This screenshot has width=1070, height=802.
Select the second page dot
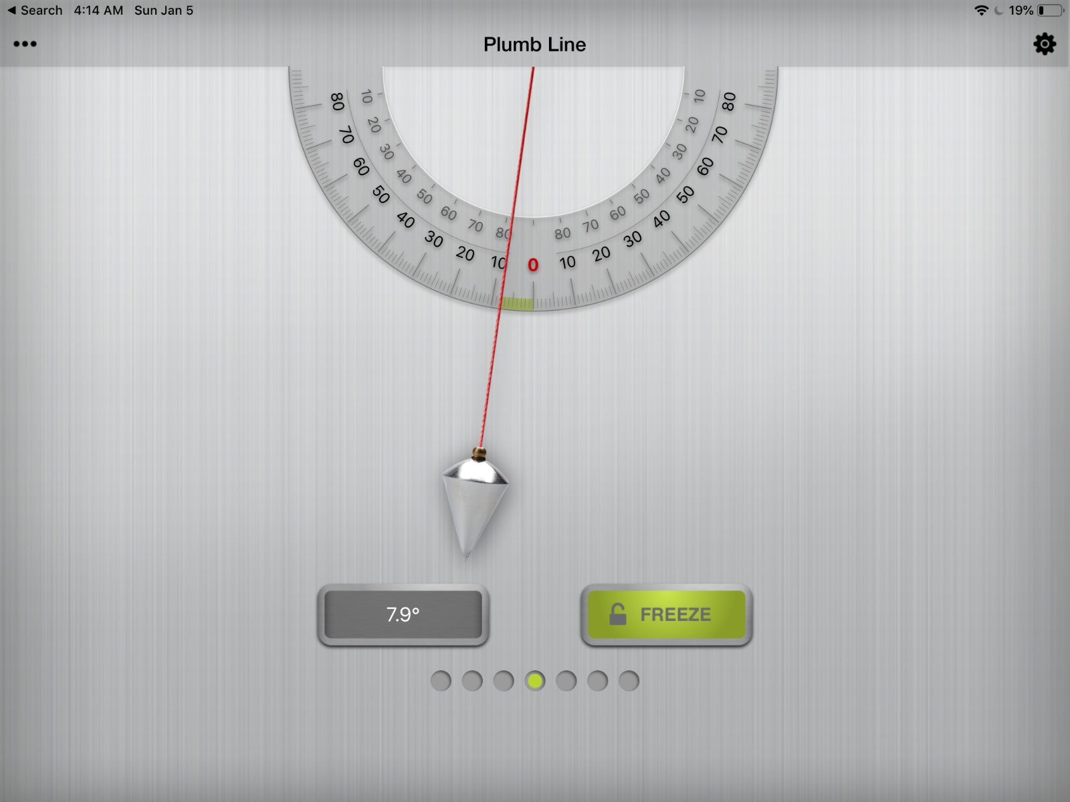click(x=472, y=681)
